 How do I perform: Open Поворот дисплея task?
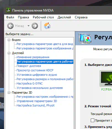pos(29,66)
